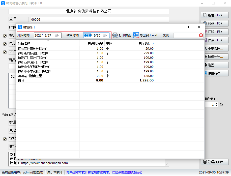Screen dimensions: 231x176
Task: Click the 结束时间 date field
Action: coord(96,35)
